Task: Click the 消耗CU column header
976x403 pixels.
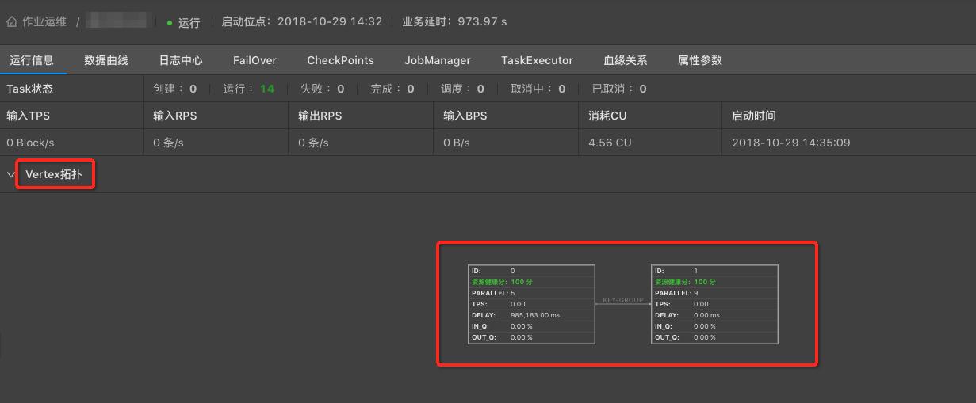Action: tap(607, 116)
